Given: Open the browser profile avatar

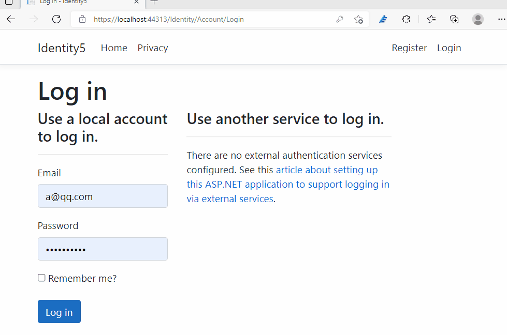Looking at the screenshot, I should 478,19.
